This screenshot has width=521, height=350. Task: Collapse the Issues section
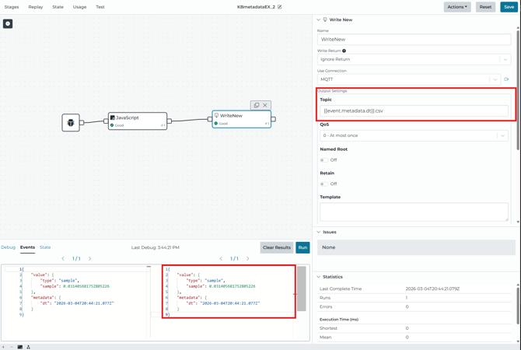(319, 232)
